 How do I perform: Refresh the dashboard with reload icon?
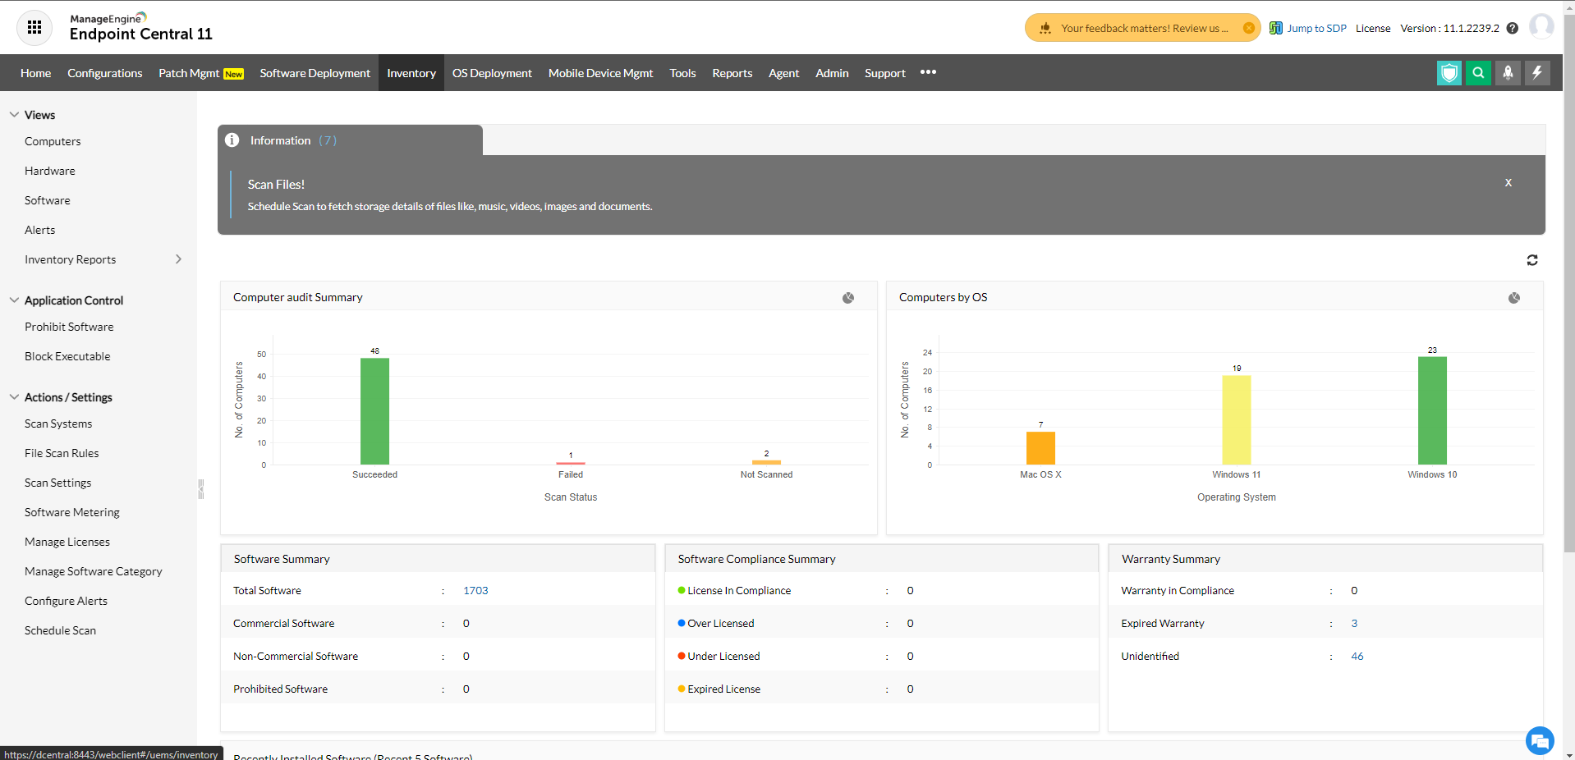point(1531,260)
